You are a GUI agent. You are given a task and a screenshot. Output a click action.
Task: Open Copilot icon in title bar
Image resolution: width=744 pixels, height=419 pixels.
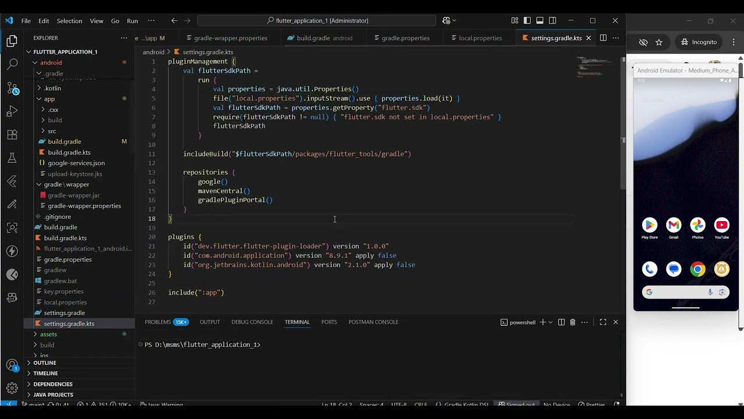pyautogui.click(x=446, y=20)
